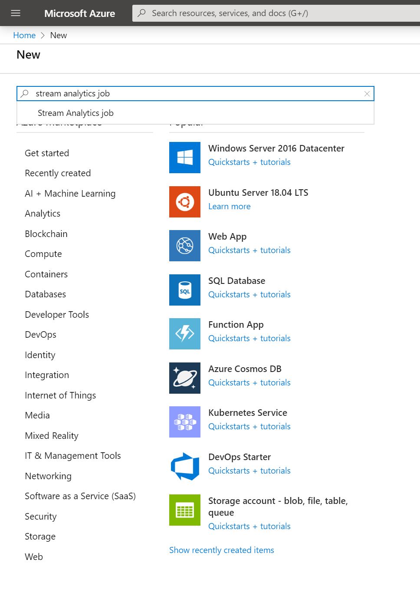Click the Ubuntu Server 18.04 LTS icon
The height and width of the screenshot is (609, 420).
[x=184, y=202]
